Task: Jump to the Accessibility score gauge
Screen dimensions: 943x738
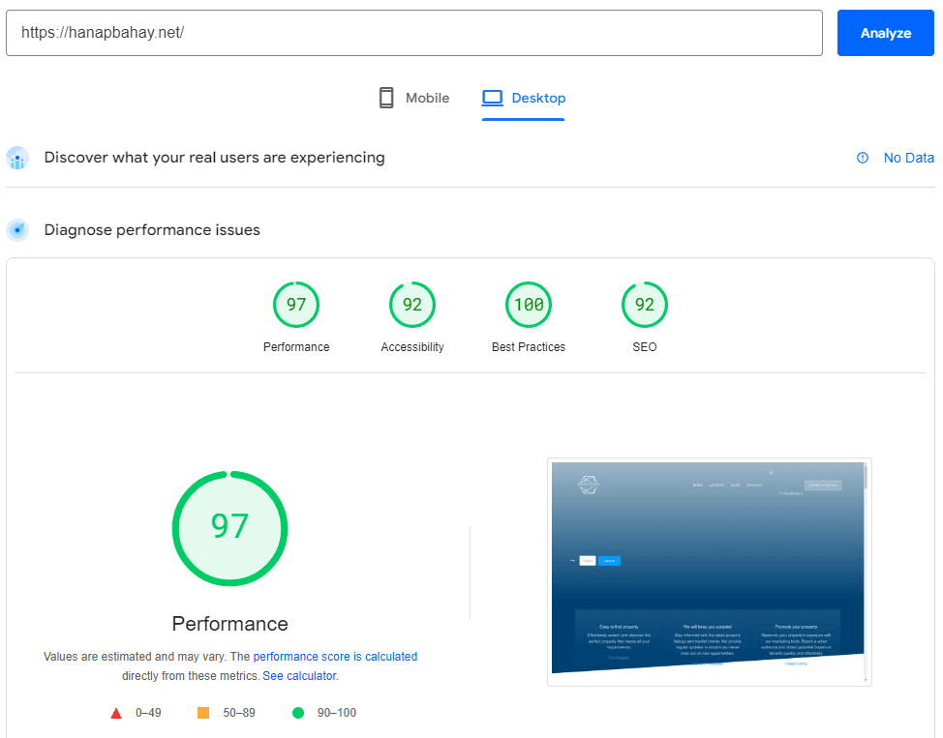Action: click(412, 306)
